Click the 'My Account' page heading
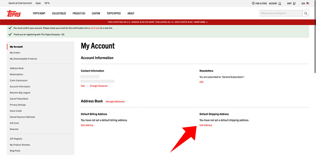316x155 pixels. [x=98, y=46]
